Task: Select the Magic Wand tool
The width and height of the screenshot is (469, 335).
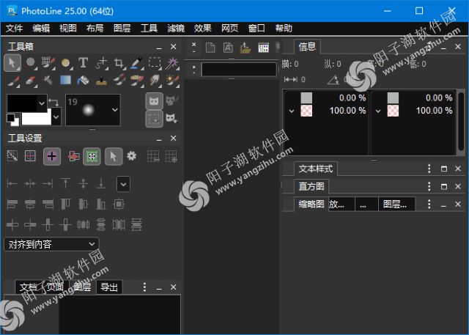Action: (173, 63)
